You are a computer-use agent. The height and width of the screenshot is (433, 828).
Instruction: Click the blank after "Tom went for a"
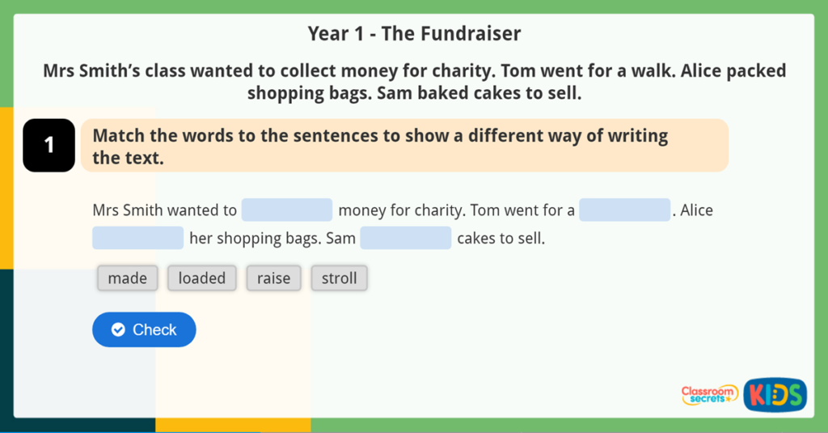624,210
